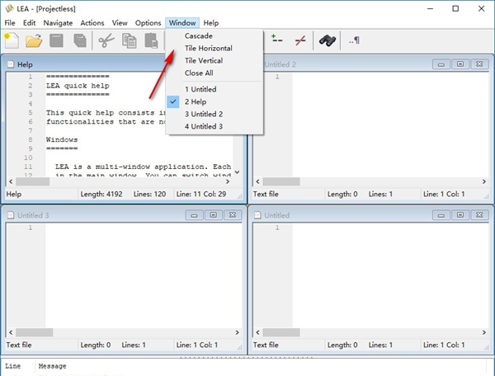Click the Save All toolbar icon

pos(80,40)
